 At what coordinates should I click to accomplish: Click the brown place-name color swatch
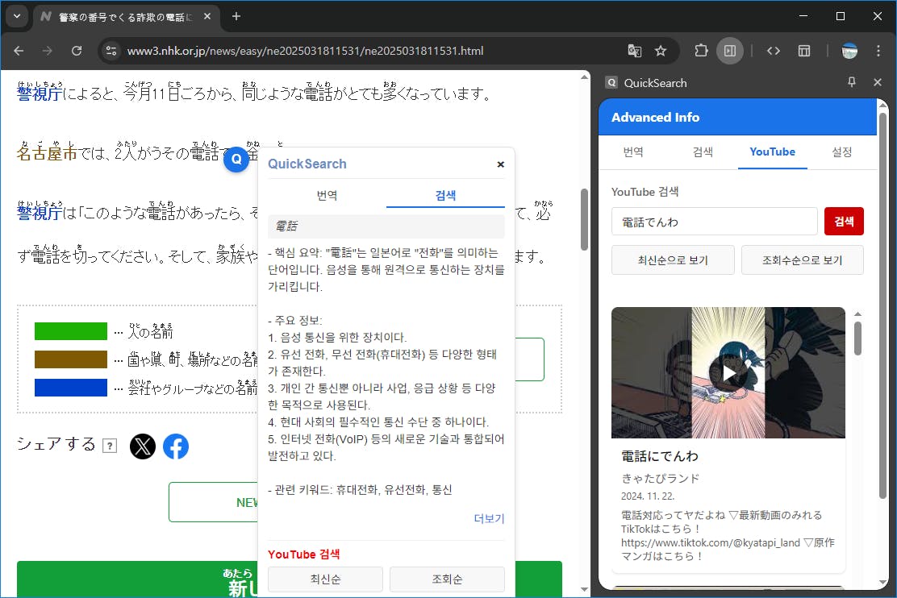tap(71, 359)
